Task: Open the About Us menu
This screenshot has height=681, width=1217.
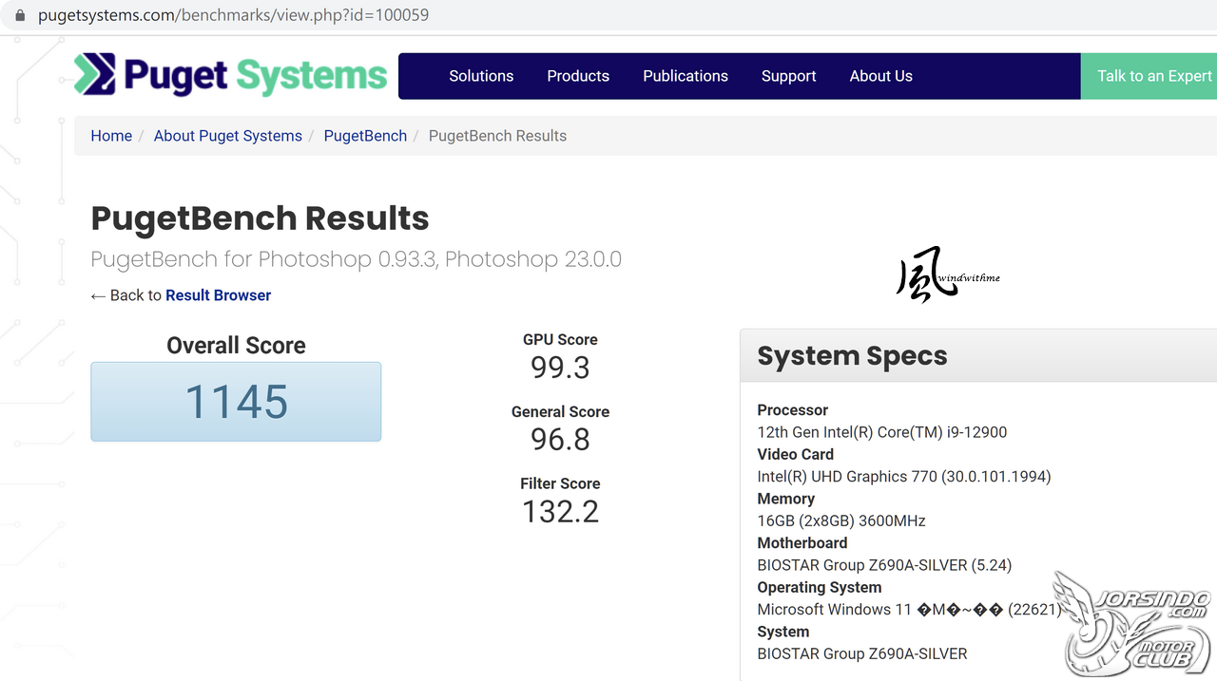Action: coord(881,76)
